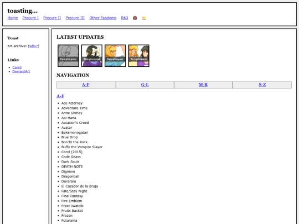Click 'Bakemonogatari' list entry
299x224 pixels.
75,133
